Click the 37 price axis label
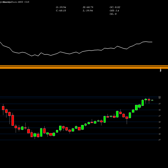 click(160, 128)
